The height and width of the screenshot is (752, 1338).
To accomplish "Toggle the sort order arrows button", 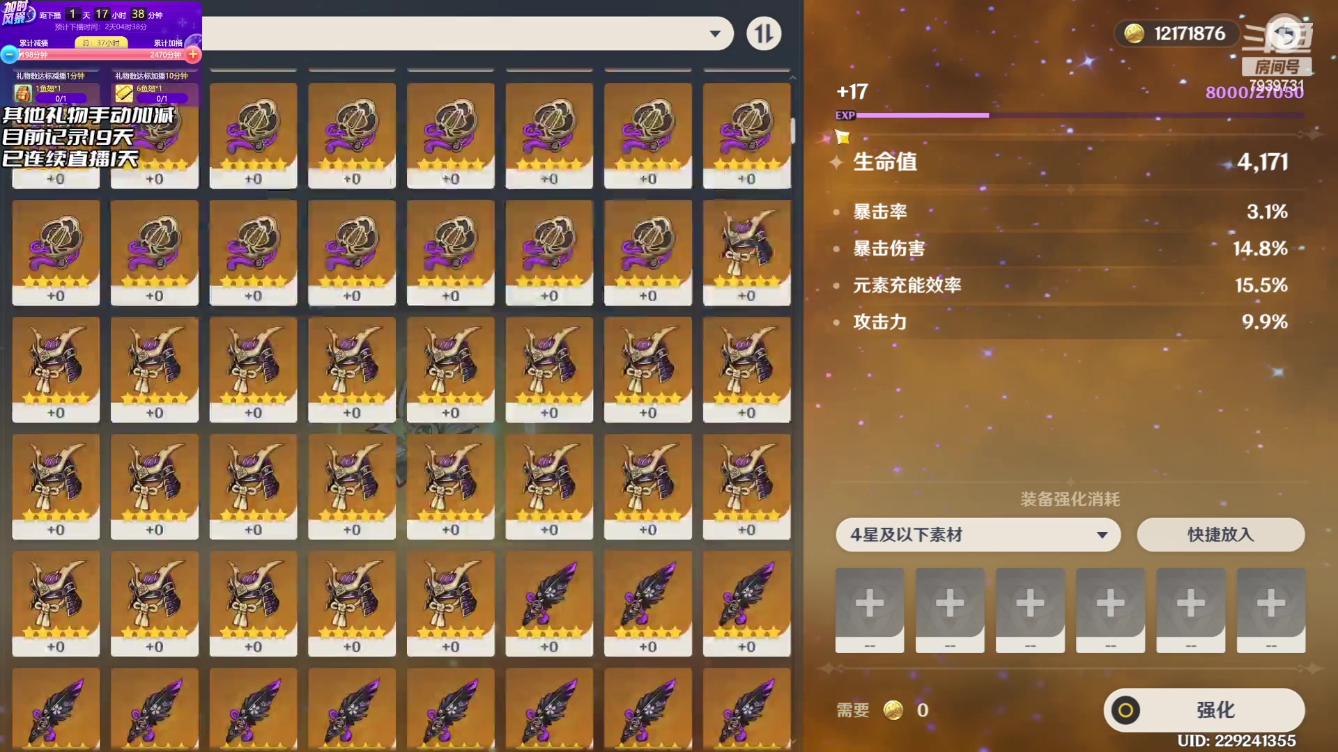I will tap(764, 33).
